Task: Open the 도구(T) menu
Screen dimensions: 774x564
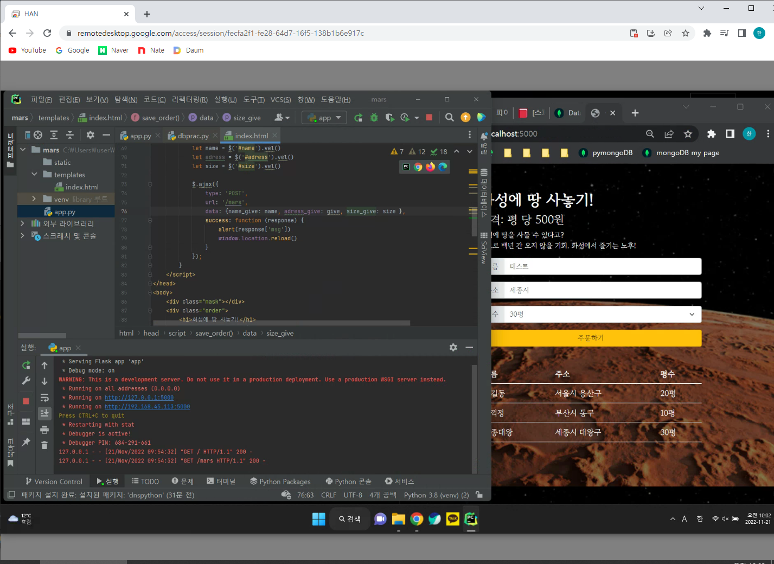Action: click(254, 100)
